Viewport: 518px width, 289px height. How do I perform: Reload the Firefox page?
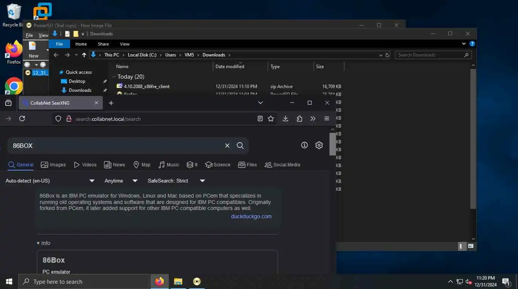pos(22,119)
